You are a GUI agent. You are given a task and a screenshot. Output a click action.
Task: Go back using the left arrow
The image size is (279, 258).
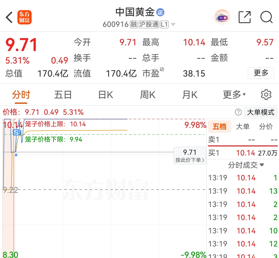point(9,17)
